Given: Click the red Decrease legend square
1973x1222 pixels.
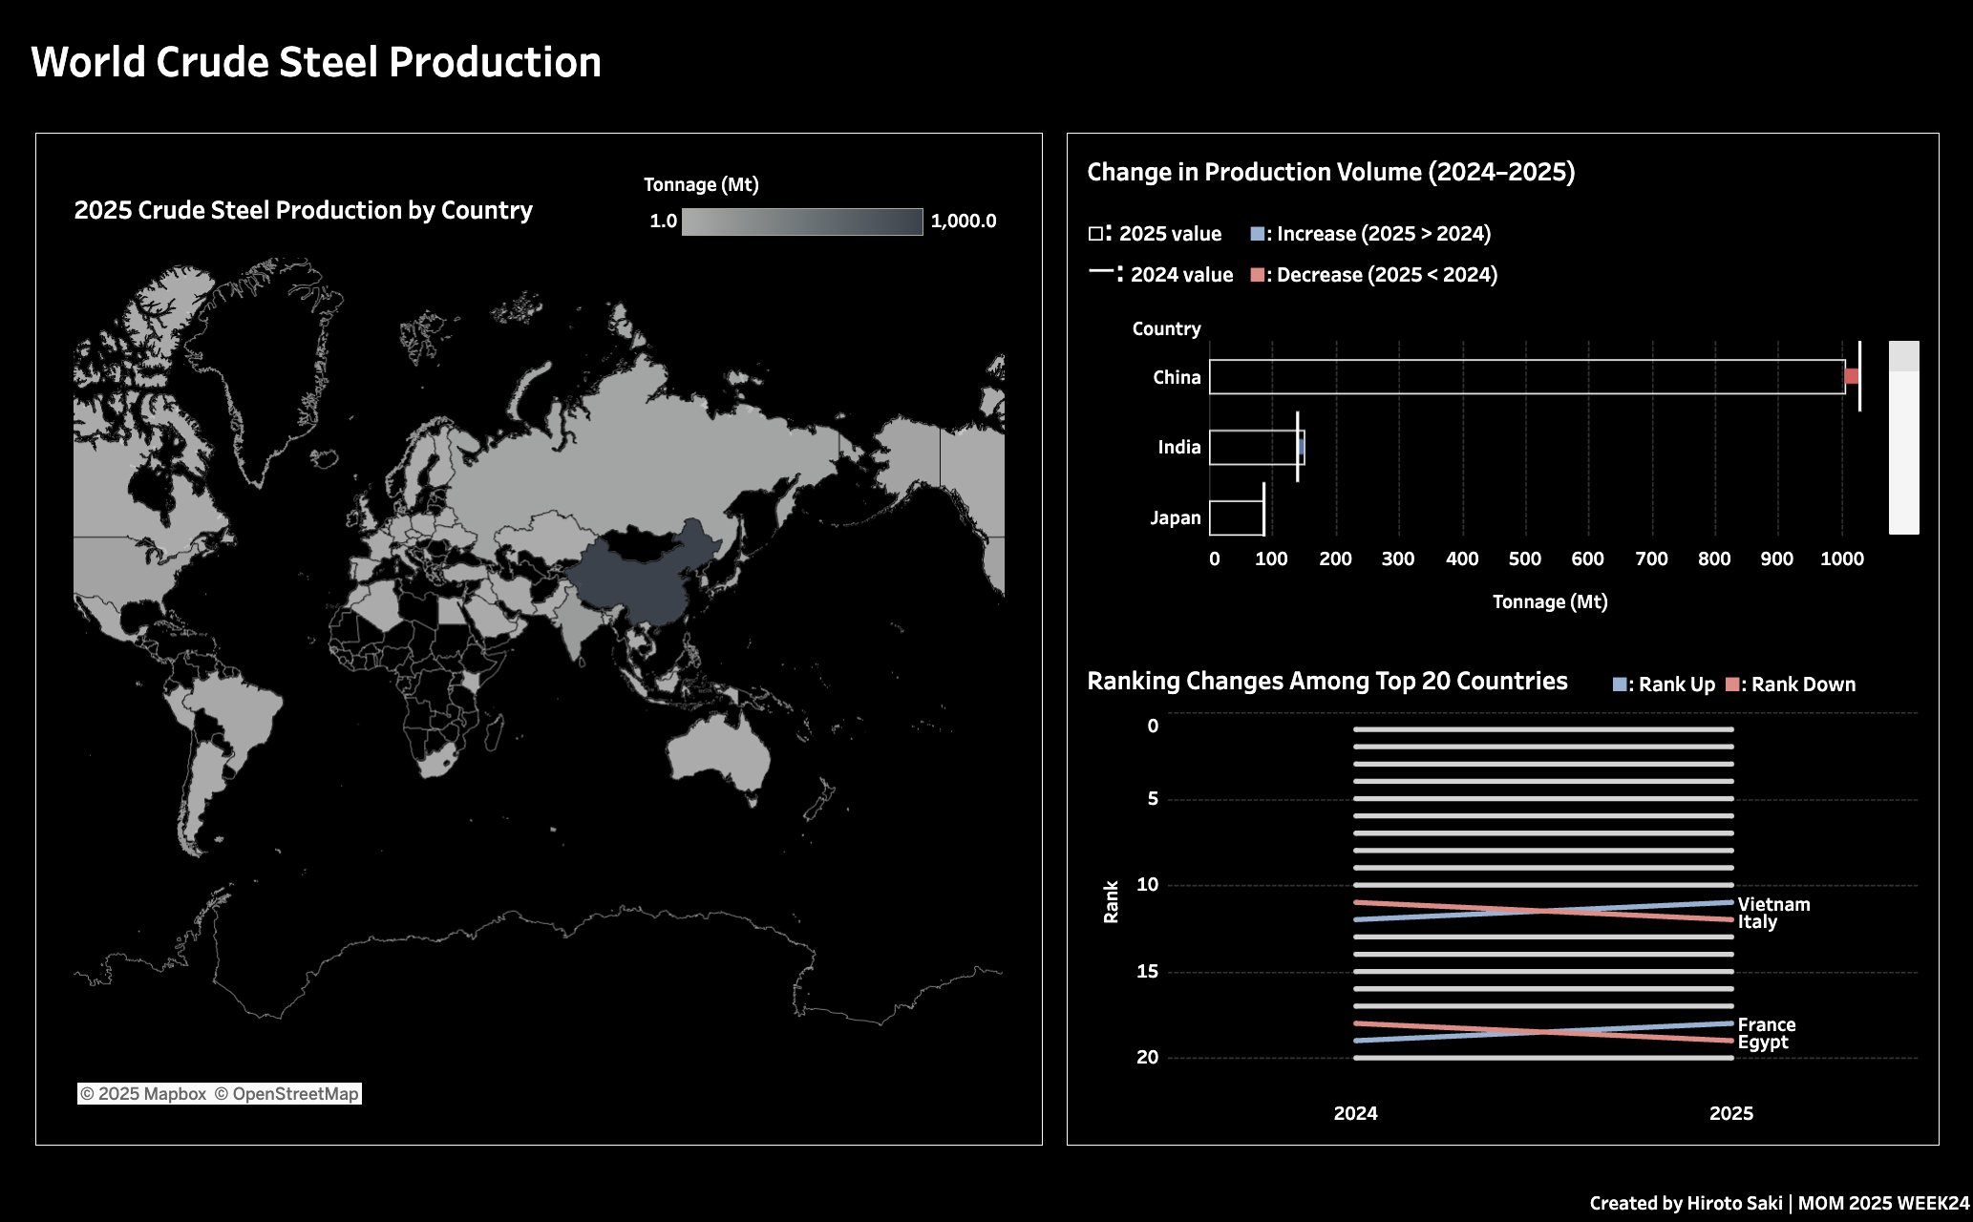Looking at the screenshot, I should pos(1257,275).
